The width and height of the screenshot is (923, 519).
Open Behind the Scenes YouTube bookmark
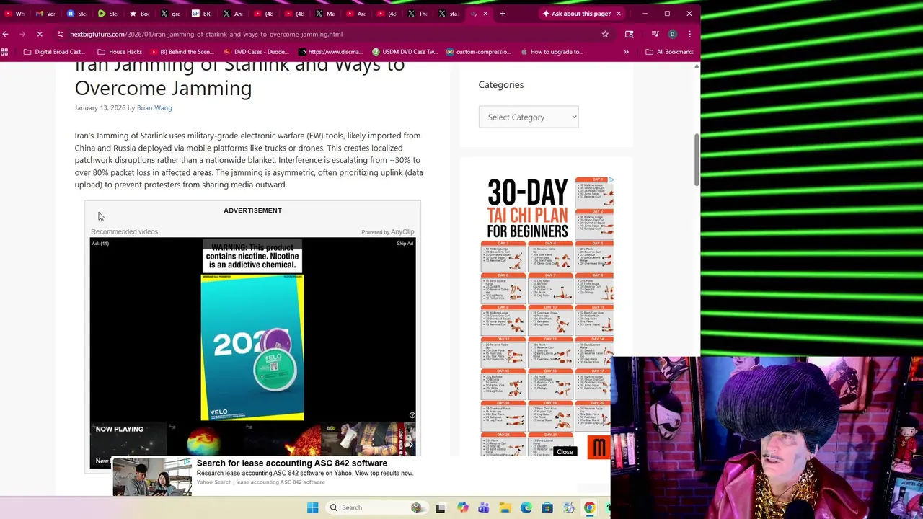182,52
